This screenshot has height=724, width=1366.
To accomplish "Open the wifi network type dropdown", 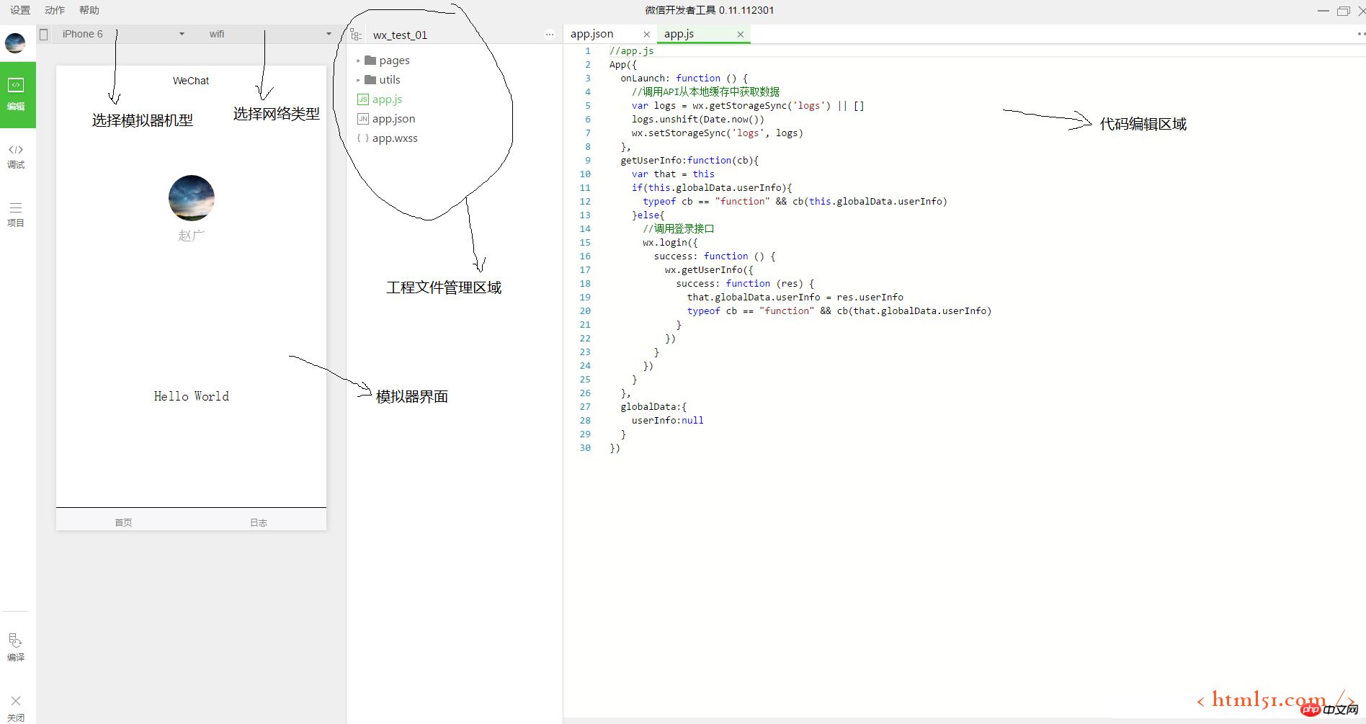I will point(270,34).
